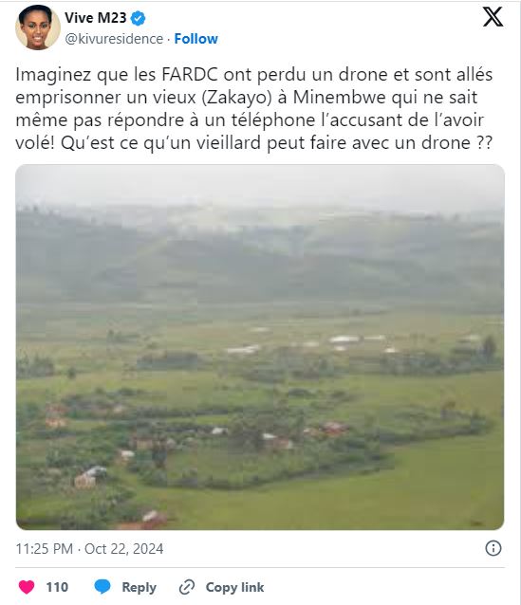
Task: Click the chain copy-link icon
Action: (187, 587)
